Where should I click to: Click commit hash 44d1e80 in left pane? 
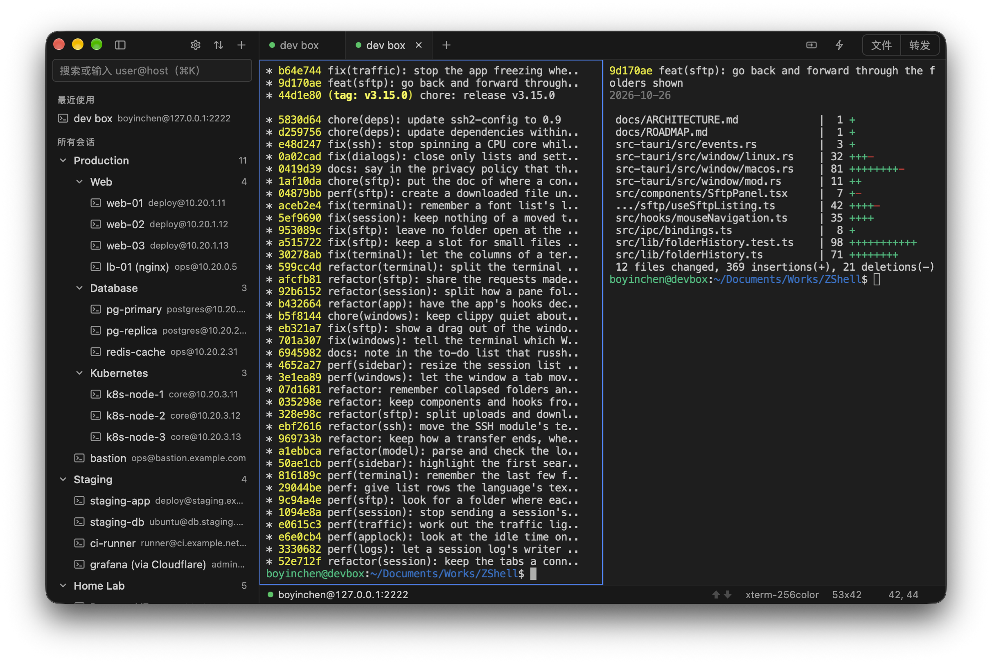click(x=300, y=95)
